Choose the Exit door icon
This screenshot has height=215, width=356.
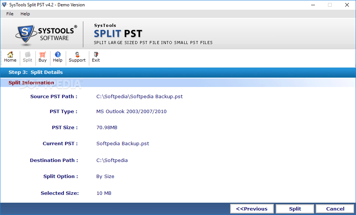96,57
